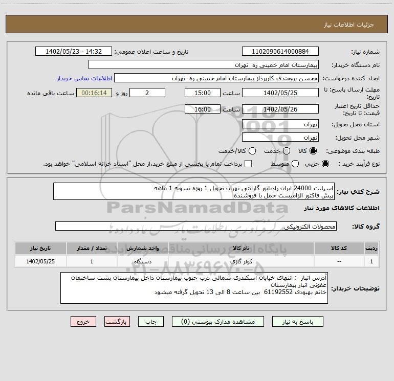Click the تعداد / مقدار column header
Image resolution: width=394 pixels, height=381 pixels.
click(x=92, y=248)
